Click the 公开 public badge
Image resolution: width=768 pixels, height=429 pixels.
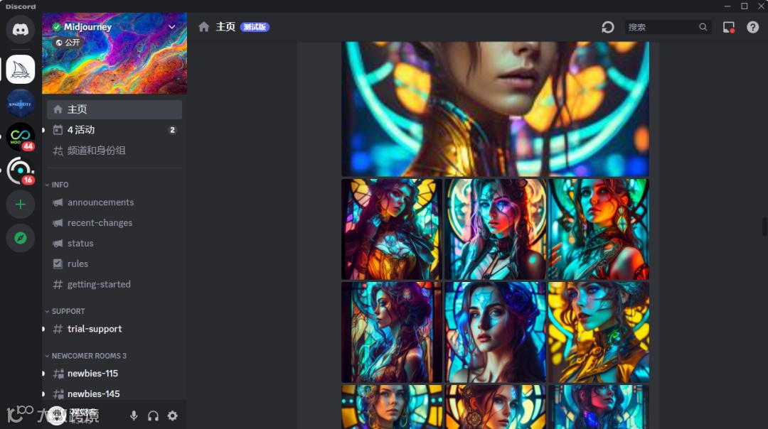click(68, 43)
